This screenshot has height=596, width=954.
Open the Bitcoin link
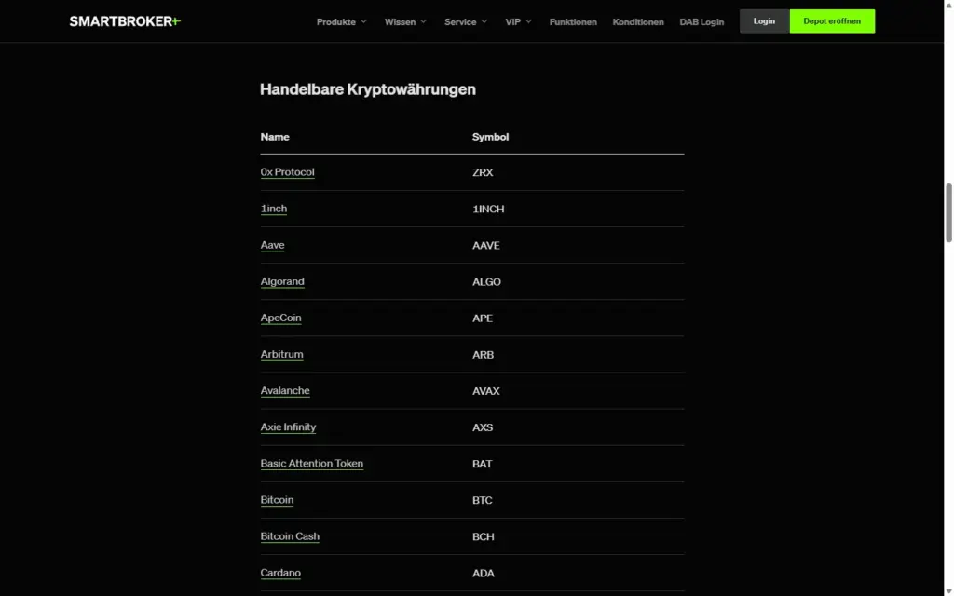277,500
